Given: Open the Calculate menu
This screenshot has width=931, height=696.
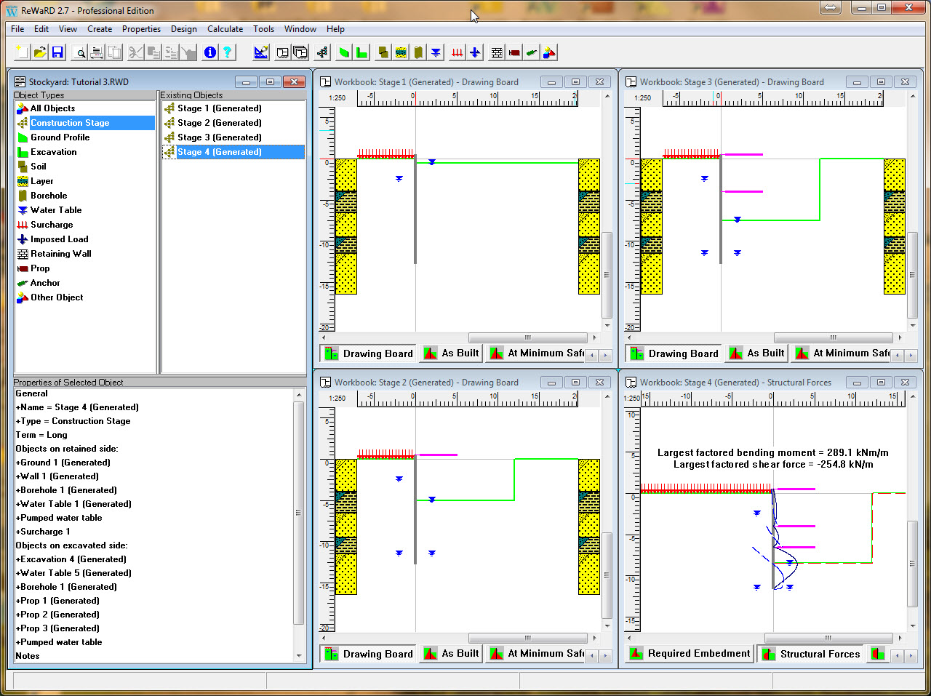Looking at the screenshot, I should 225,29.
